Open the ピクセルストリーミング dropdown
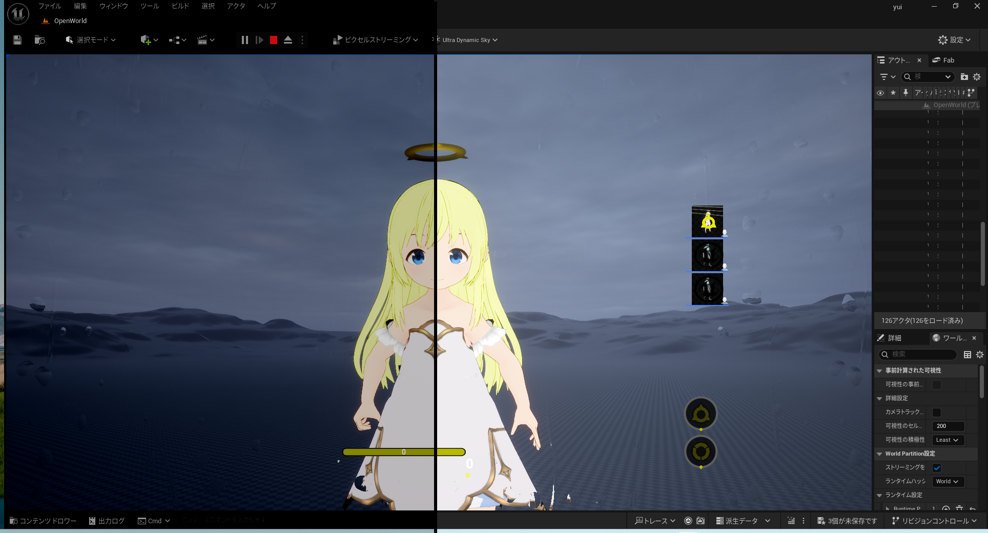Viewport: 988px width, 533px height. pyautogui.click(x=376, y=40)
